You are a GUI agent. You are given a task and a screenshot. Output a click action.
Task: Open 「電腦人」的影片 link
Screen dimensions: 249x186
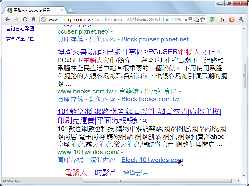click(x=87, y=173)
